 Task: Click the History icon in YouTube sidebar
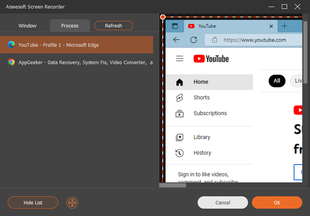coord(180,153)
